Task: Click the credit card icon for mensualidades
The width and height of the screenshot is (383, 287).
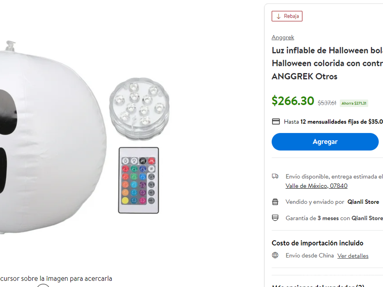Action: pos(276,121)
